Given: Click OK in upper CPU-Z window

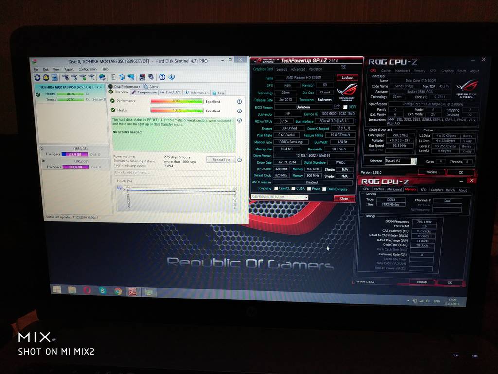Looking at the screenshot, I should 461,172.
